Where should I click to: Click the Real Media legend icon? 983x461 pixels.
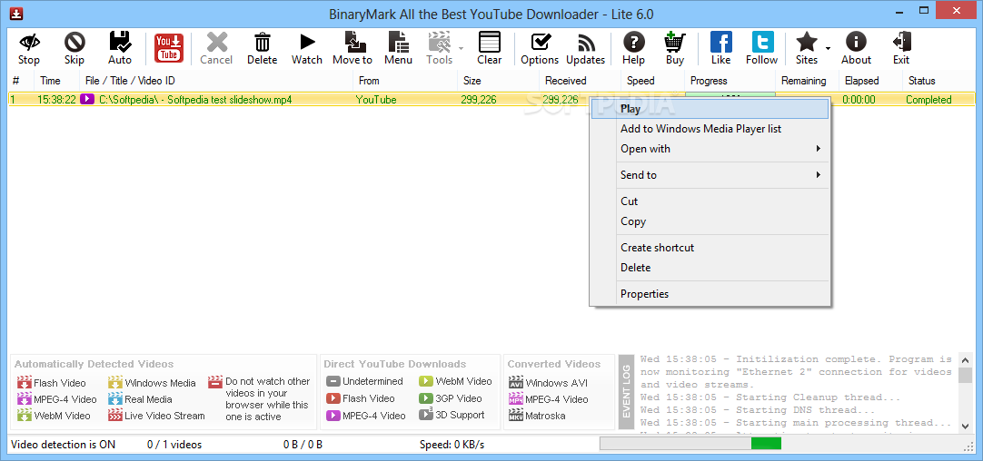[115, 399]
